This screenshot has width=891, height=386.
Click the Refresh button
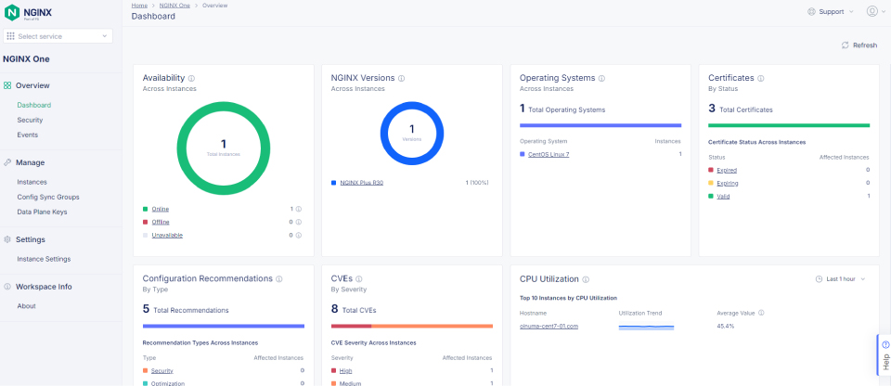click(x=859, y=45)
